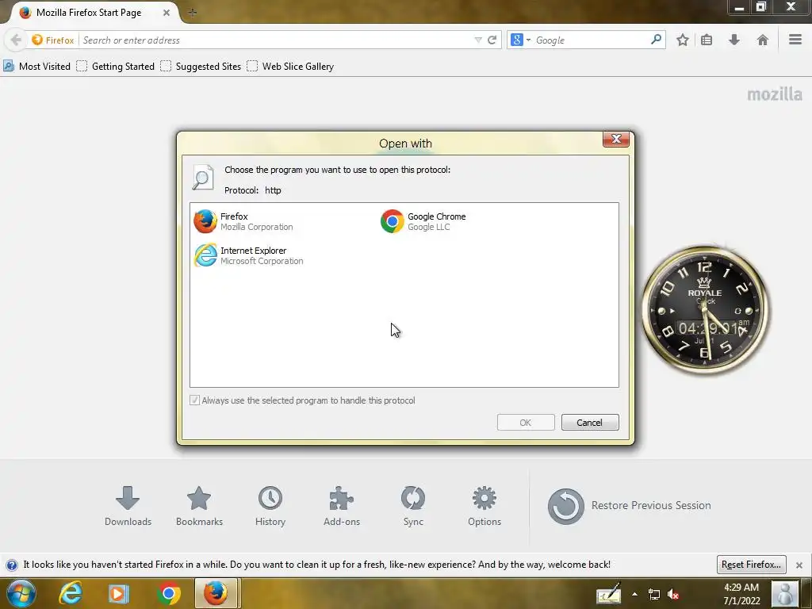Show bookmarks list icon in toolbar
This screenshot has height=609, width=812.
[707, 40]
